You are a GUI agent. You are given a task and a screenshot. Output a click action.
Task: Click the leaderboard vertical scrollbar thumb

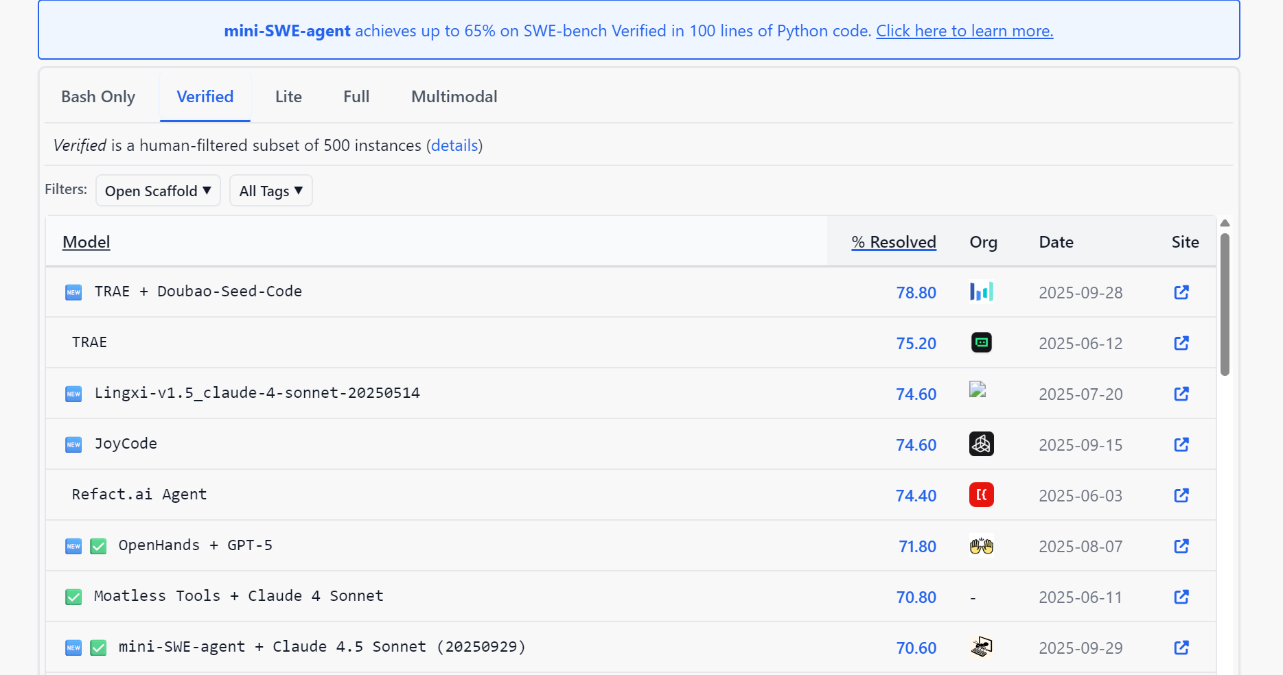1225,305
